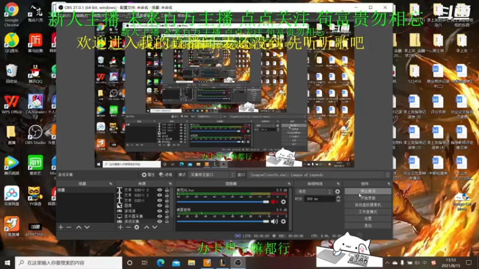Click 桌面音频 volume slider handle
Viewport: 479px width, 269px height.
pyautogui.click(x=266, y=221)
